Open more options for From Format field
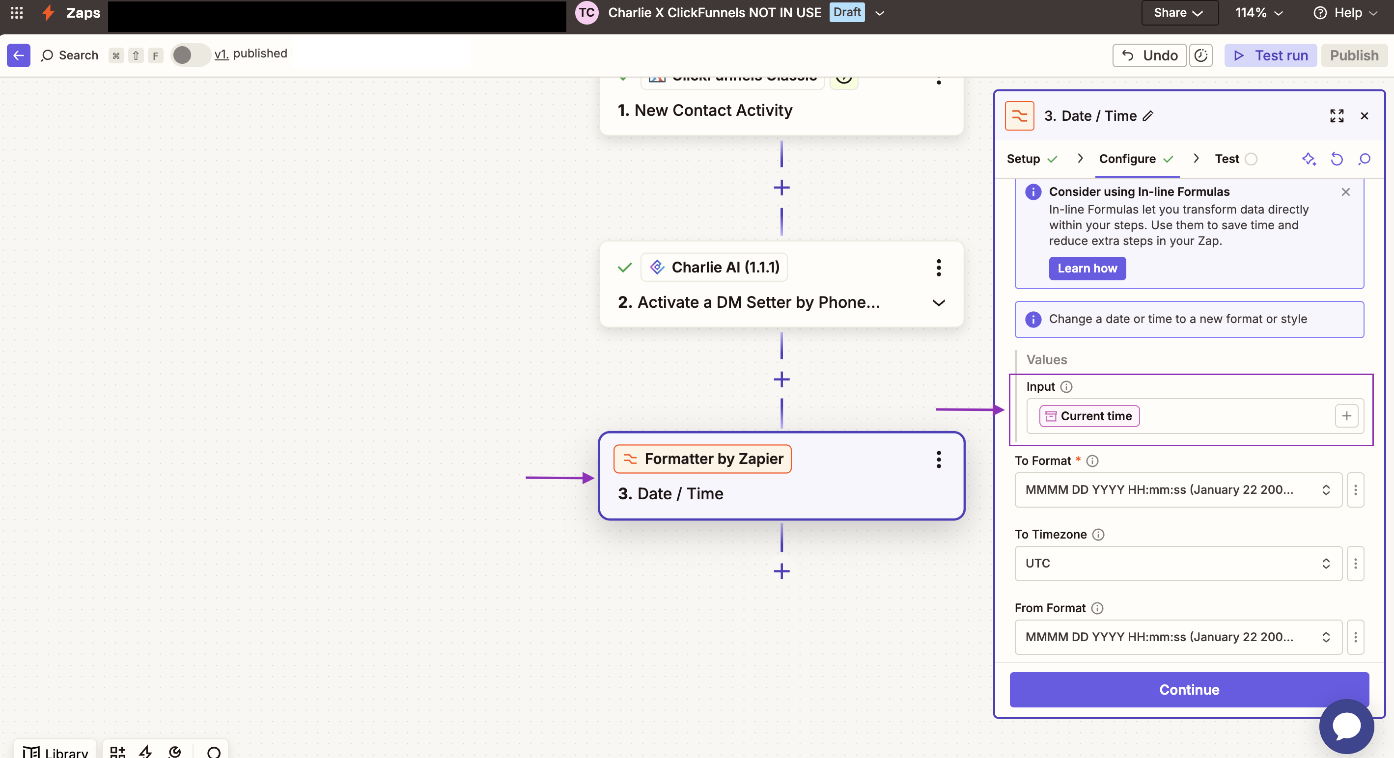 click(1355, 637)
